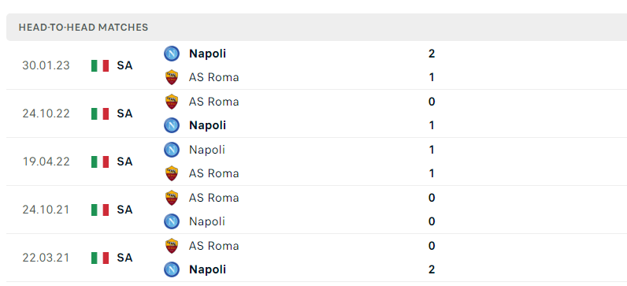Click Italy flag beside 22.03.21 date

[100, 258]
